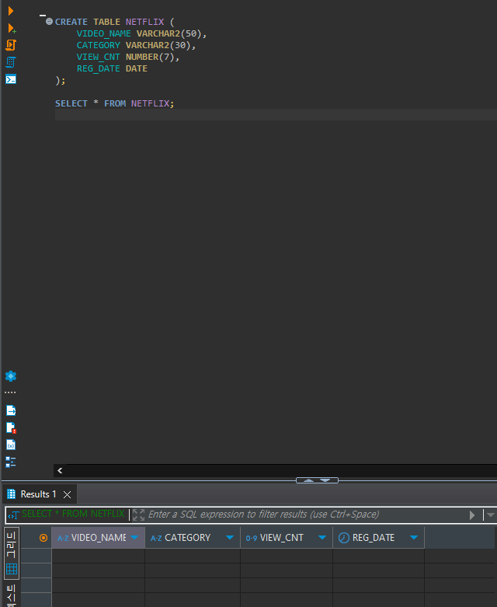Click NETFLIX in the CREATE TABLE line
Viewport: 497px width, 607px height.
[x=144, y=22]
